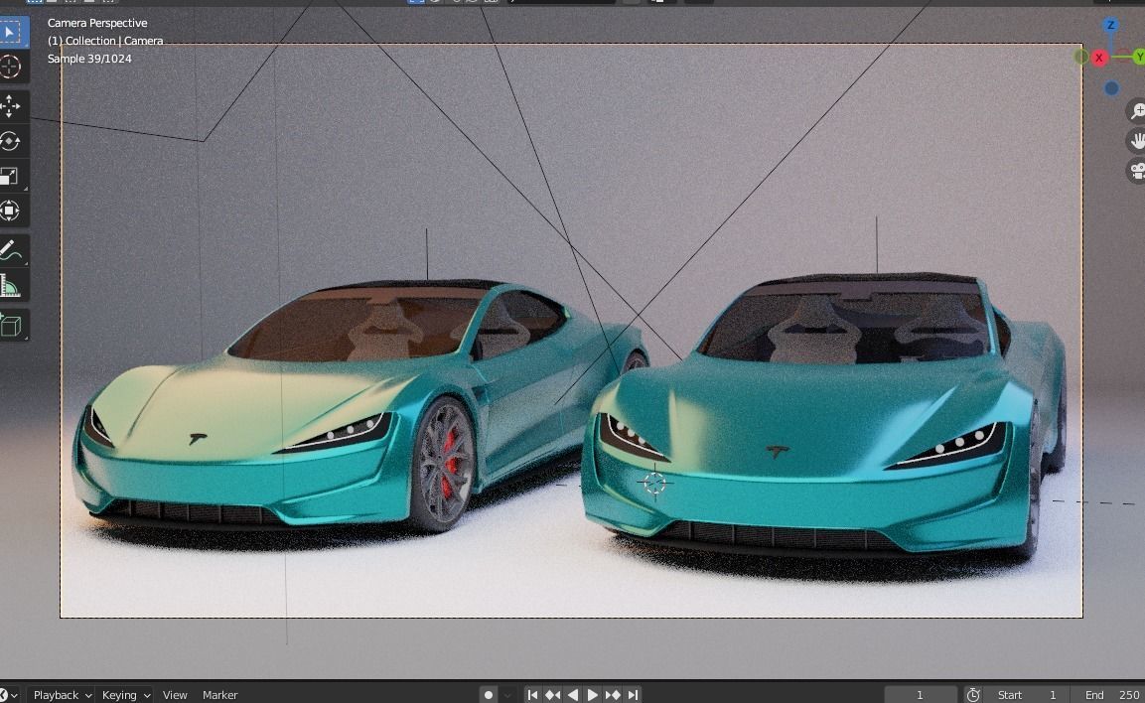Open the Playback dropdown
This screenshot has width=1145, height=703.
click(x=62, y=694)
